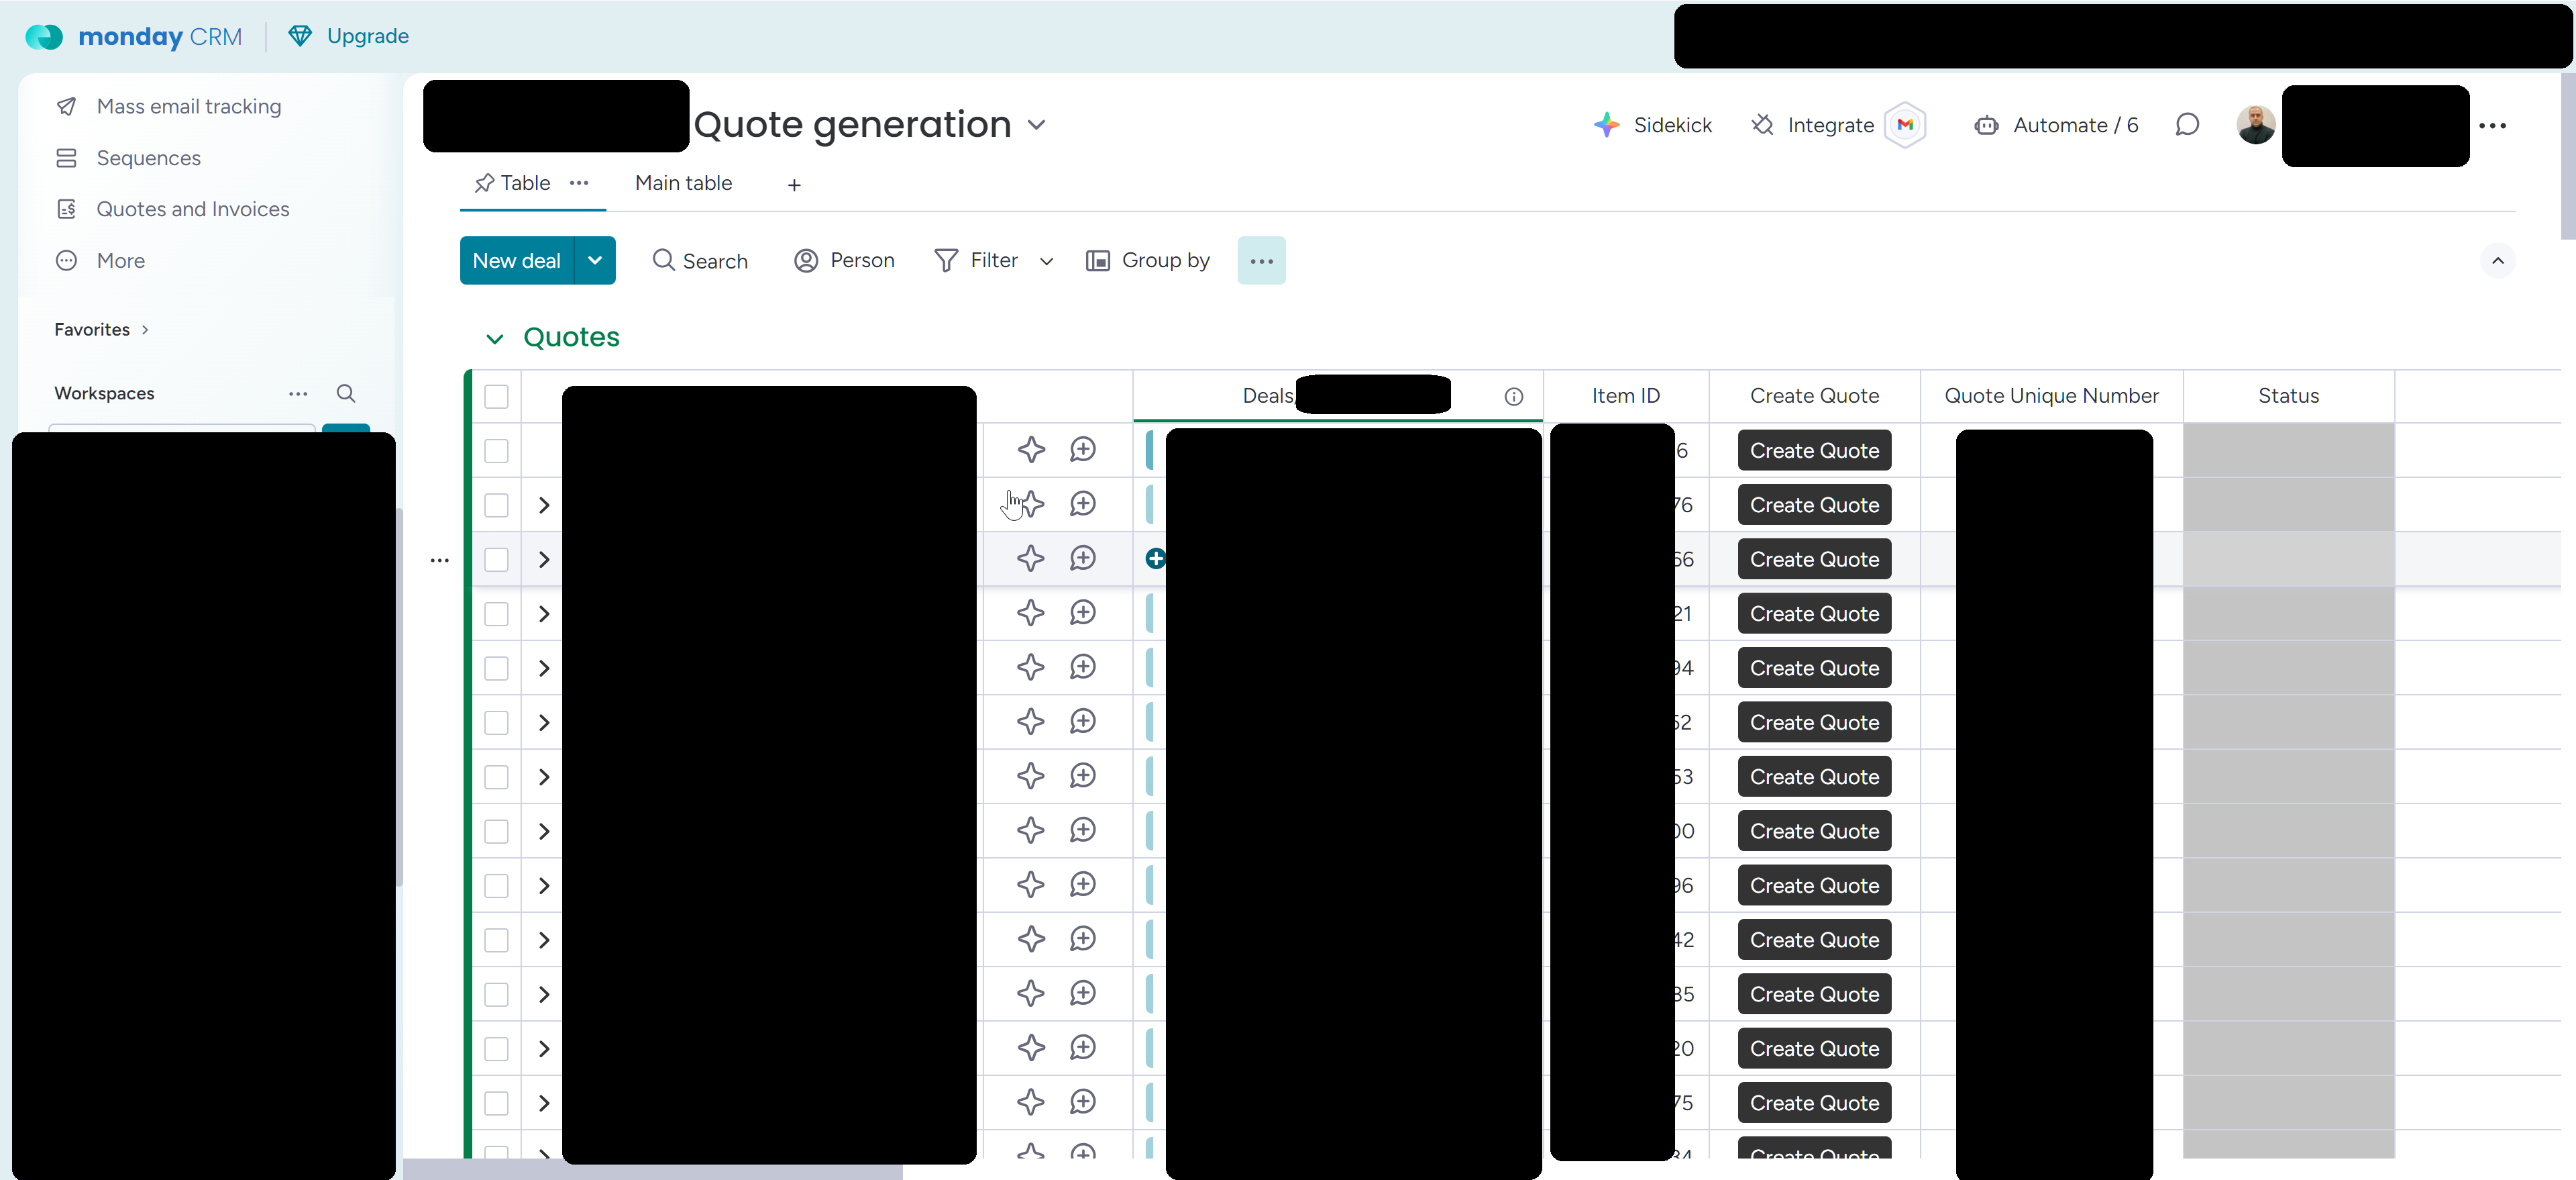
Task: Open Quotes and Invoices in sidebar
Action: click(192, 209)
